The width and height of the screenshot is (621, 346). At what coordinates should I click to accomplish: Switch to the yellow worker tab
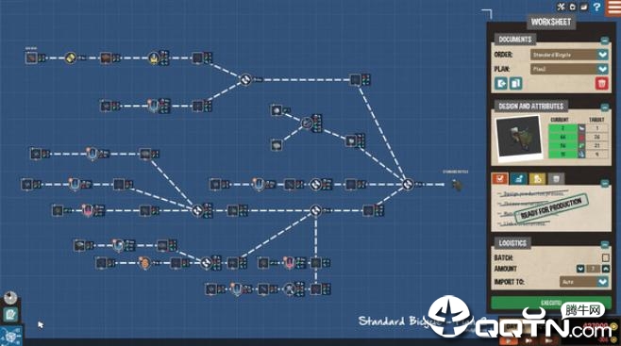(x=537, y=179)
